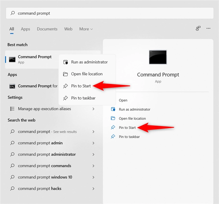Screen dimensions: 219x204
Task: Click search icon beside 'command prompt hacks'
Action: [12, 188]
